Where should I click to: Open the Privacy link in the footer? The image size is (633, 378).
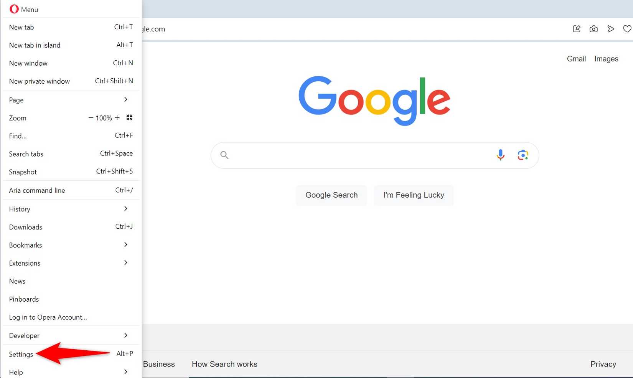coord(603,364)
